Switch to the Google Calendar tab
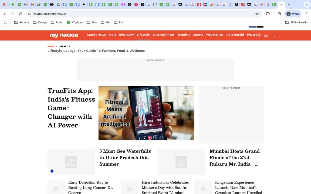This screenshot has width=311, height=194. pos(155,4)
